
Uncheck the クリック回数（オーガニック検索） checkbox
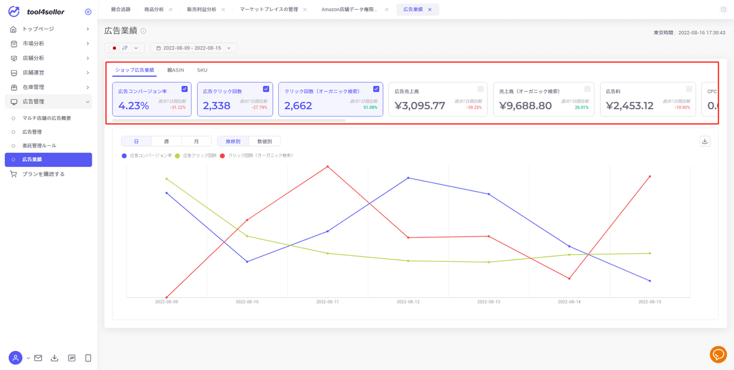pyautogui.click(x=376, y=89)
